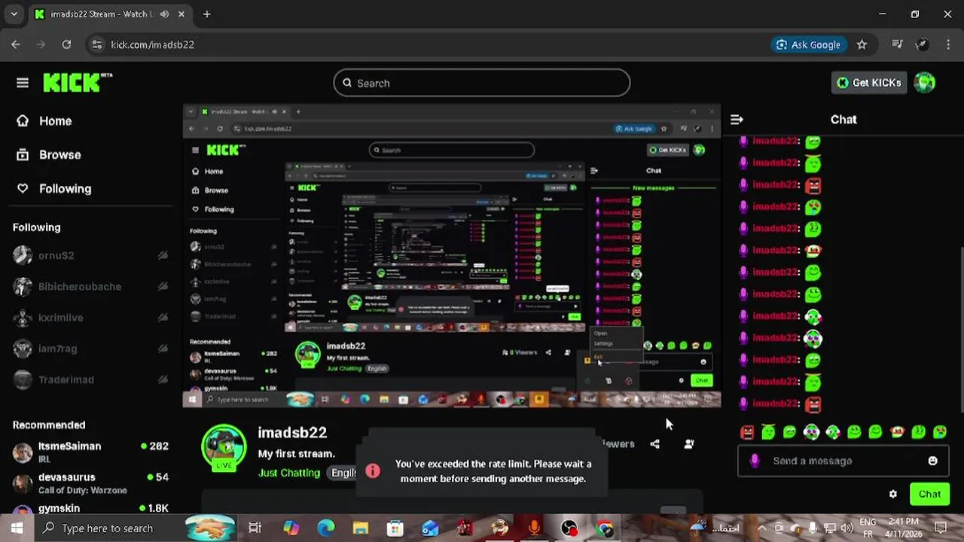This screenshot has height=542, width=964.
Task: Open followed channel Traderimad
Action: 90,379
